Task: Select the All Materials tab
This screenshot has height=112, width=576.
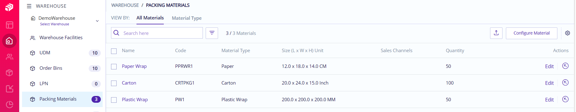Action: (150, 18)
